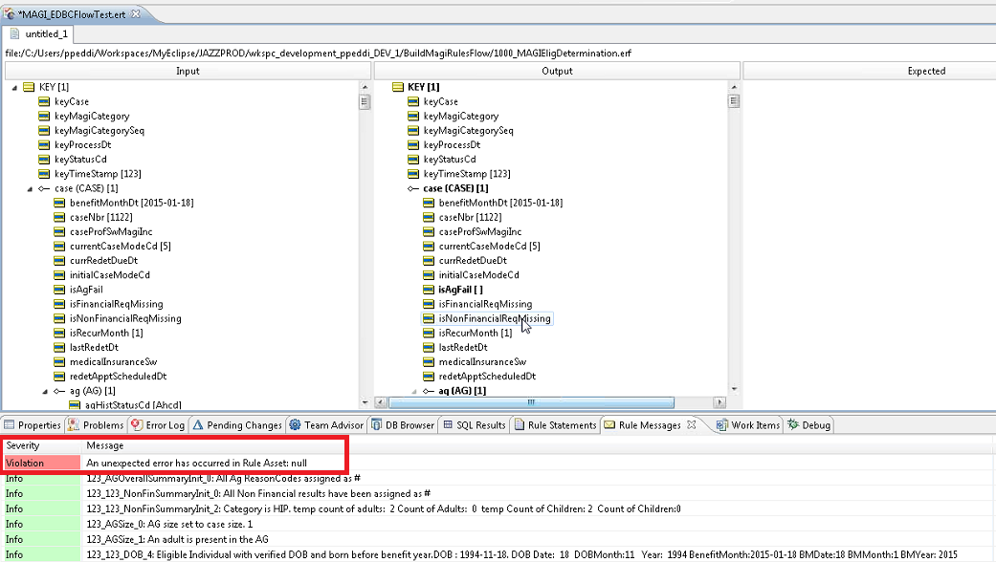
Task: Expand the ag (AG) node in Output tree
Action: tap(416, 390)
